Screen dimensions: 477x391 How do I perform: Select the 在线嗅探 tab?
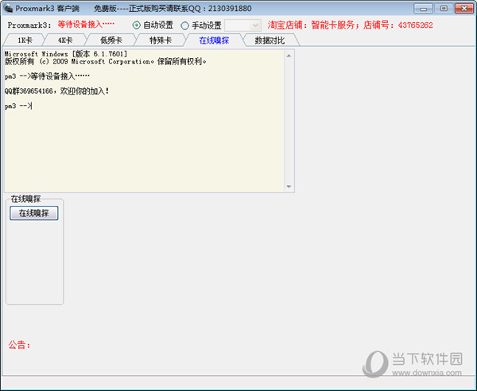pyautogui.click(x=214, y=41)
